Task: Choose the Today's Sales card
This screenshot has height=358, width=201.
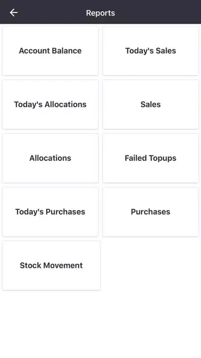Action: pyautogui.click(x=150, y=51)
